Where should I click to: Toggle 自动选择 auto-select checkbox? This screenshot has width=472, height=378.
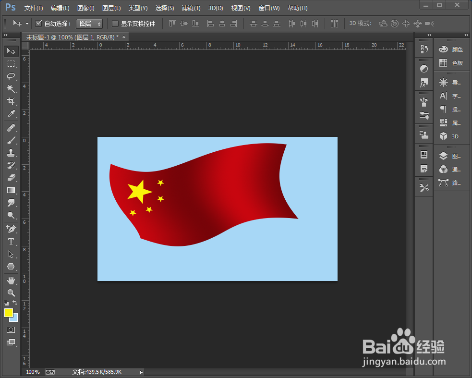[38, 23]
